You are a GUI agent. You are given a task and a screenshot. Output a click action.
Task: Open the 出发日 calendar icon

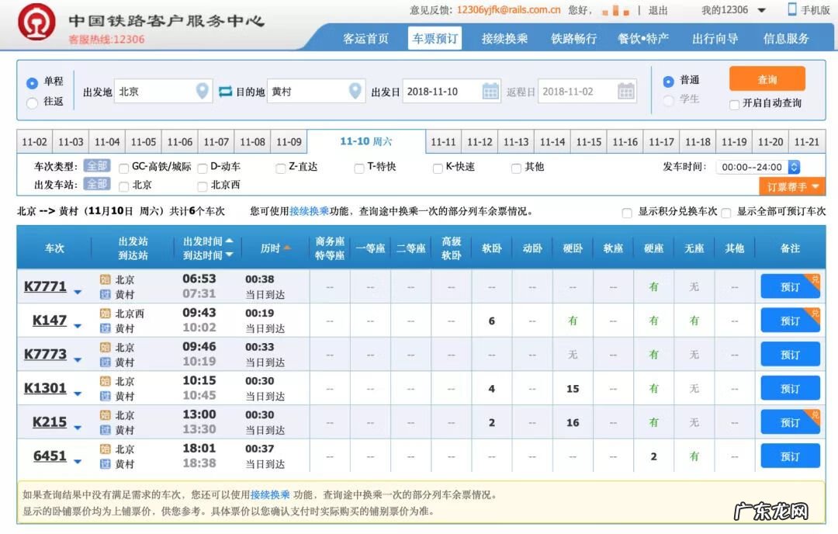(491, 91)
